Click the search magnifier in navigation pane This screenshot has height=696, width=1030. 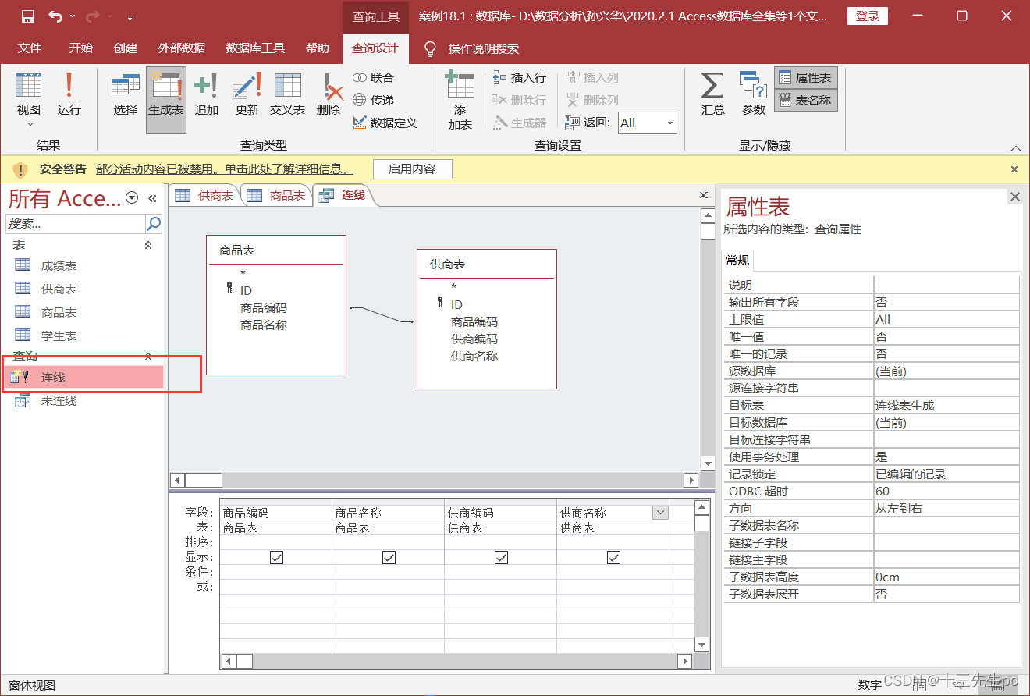tap(154, 224)
